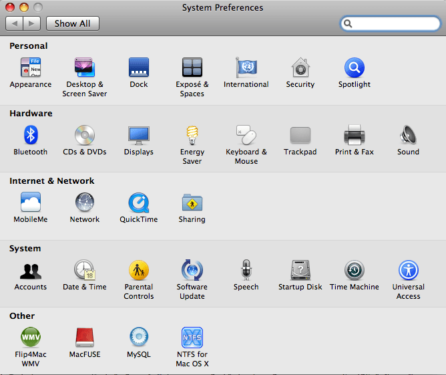
Task: Open Energy Saver preferences
Action: coord(192,135)
